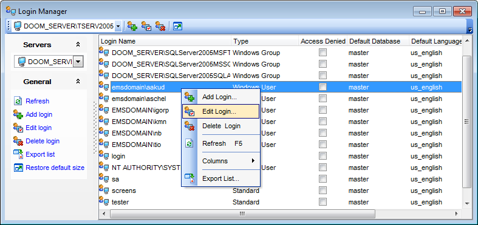
Task: Click the Login Manager title bar icon
Action: pyautogui.click(x=12, y=11)
